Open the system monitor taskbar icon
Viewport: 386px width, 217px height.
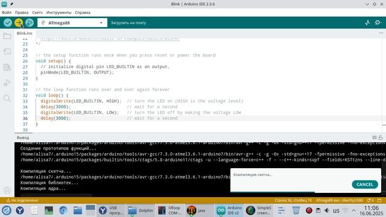click(x=49, y=210)
